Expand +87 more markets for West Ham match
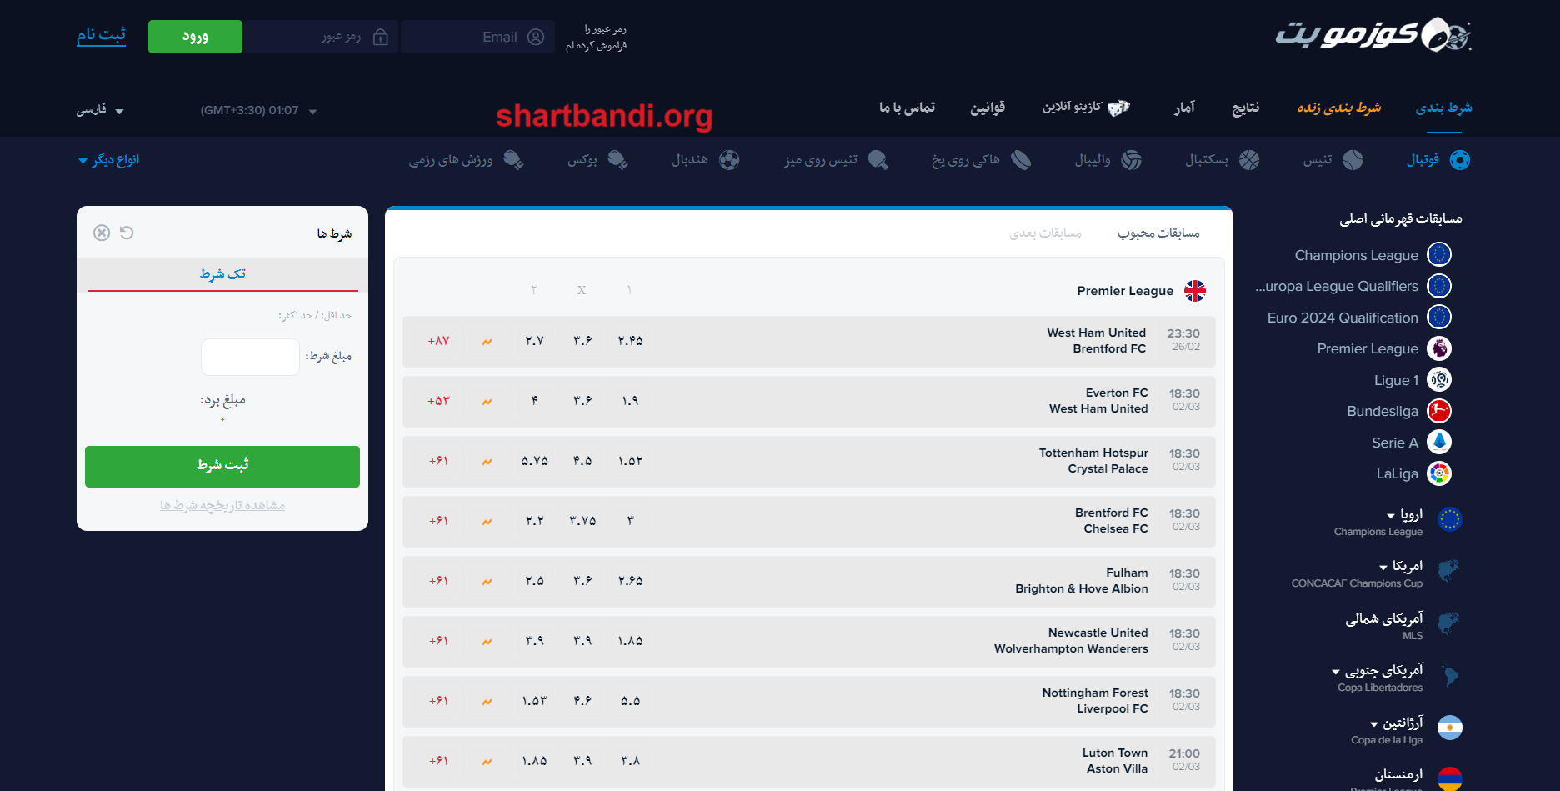This screenshot has width=1560, height=791. coord(439,341)
